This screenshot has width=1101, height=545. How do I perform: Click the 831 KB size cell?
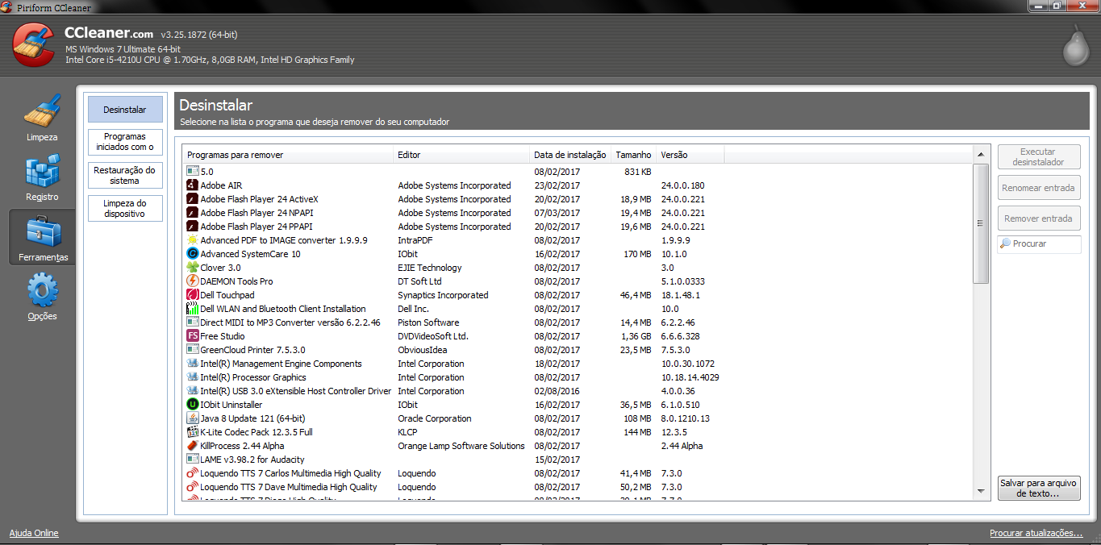tap(637, 172)
